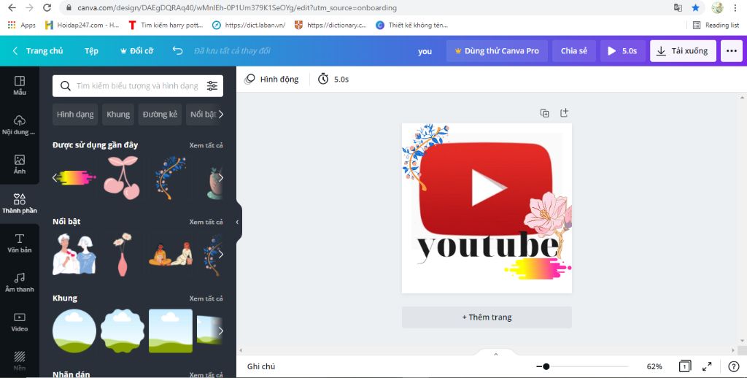Click the 62% zoom value

pyautogui.click(x=654, y=366)
